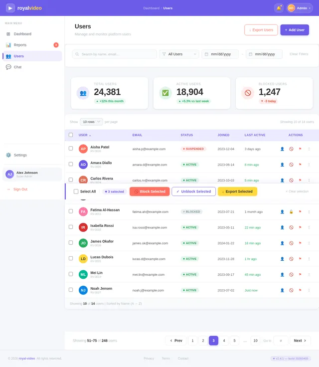
Task: Open more options for Noah Jensen
Action: 309,290
